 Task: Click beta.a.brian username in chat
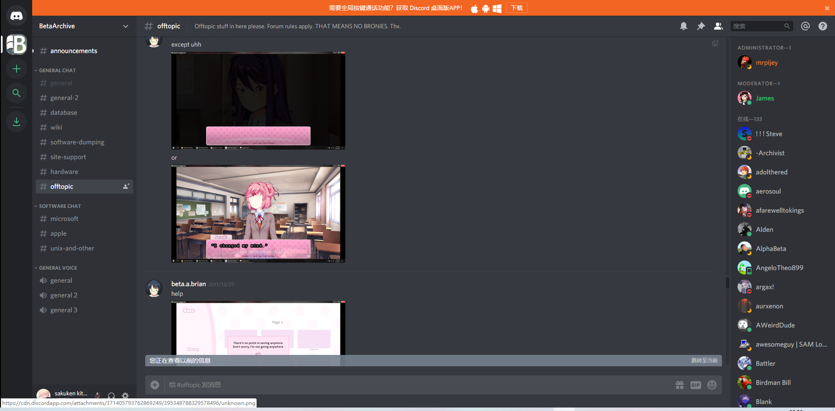pos(189,284)
